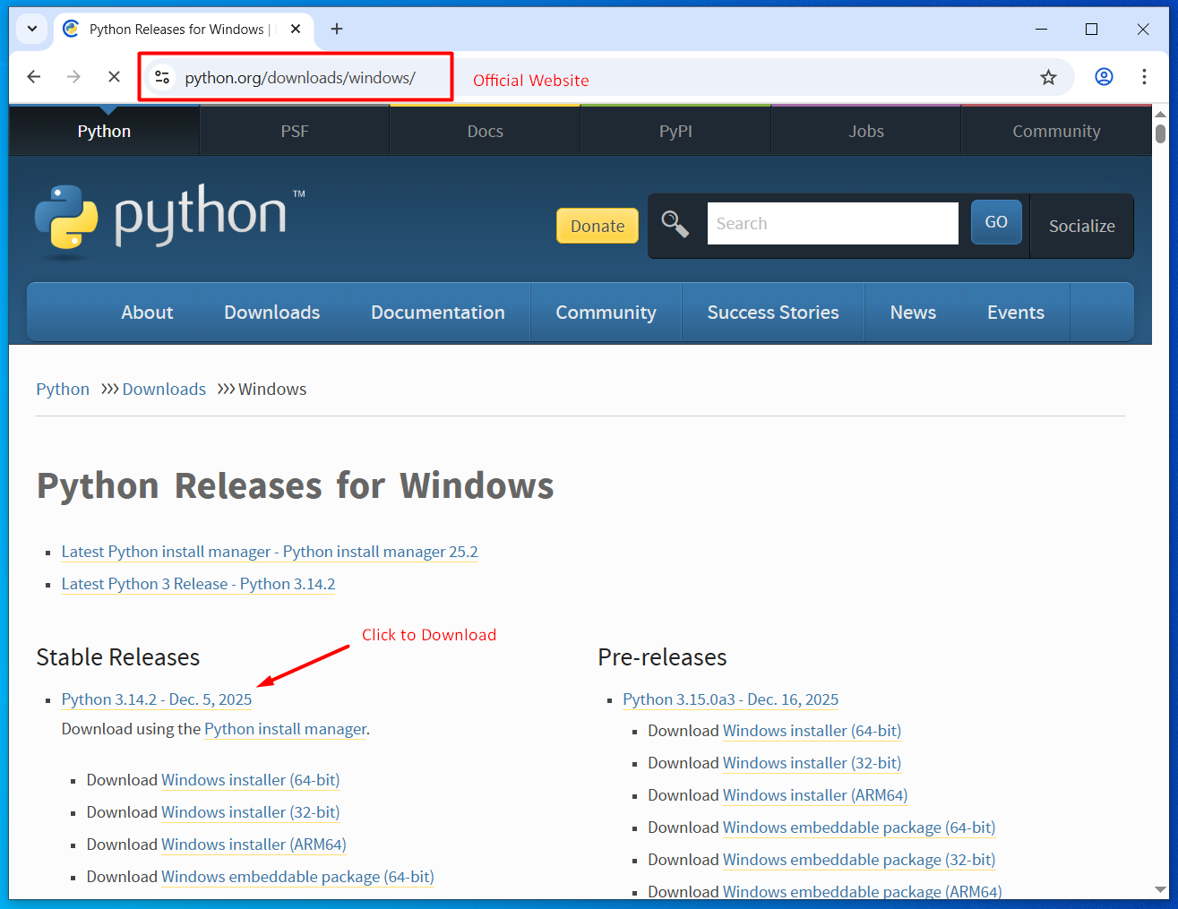1178x909 pixels.
Task: Download pre-release Windows installer (ARM64)
Action: (x=815, y=795)
